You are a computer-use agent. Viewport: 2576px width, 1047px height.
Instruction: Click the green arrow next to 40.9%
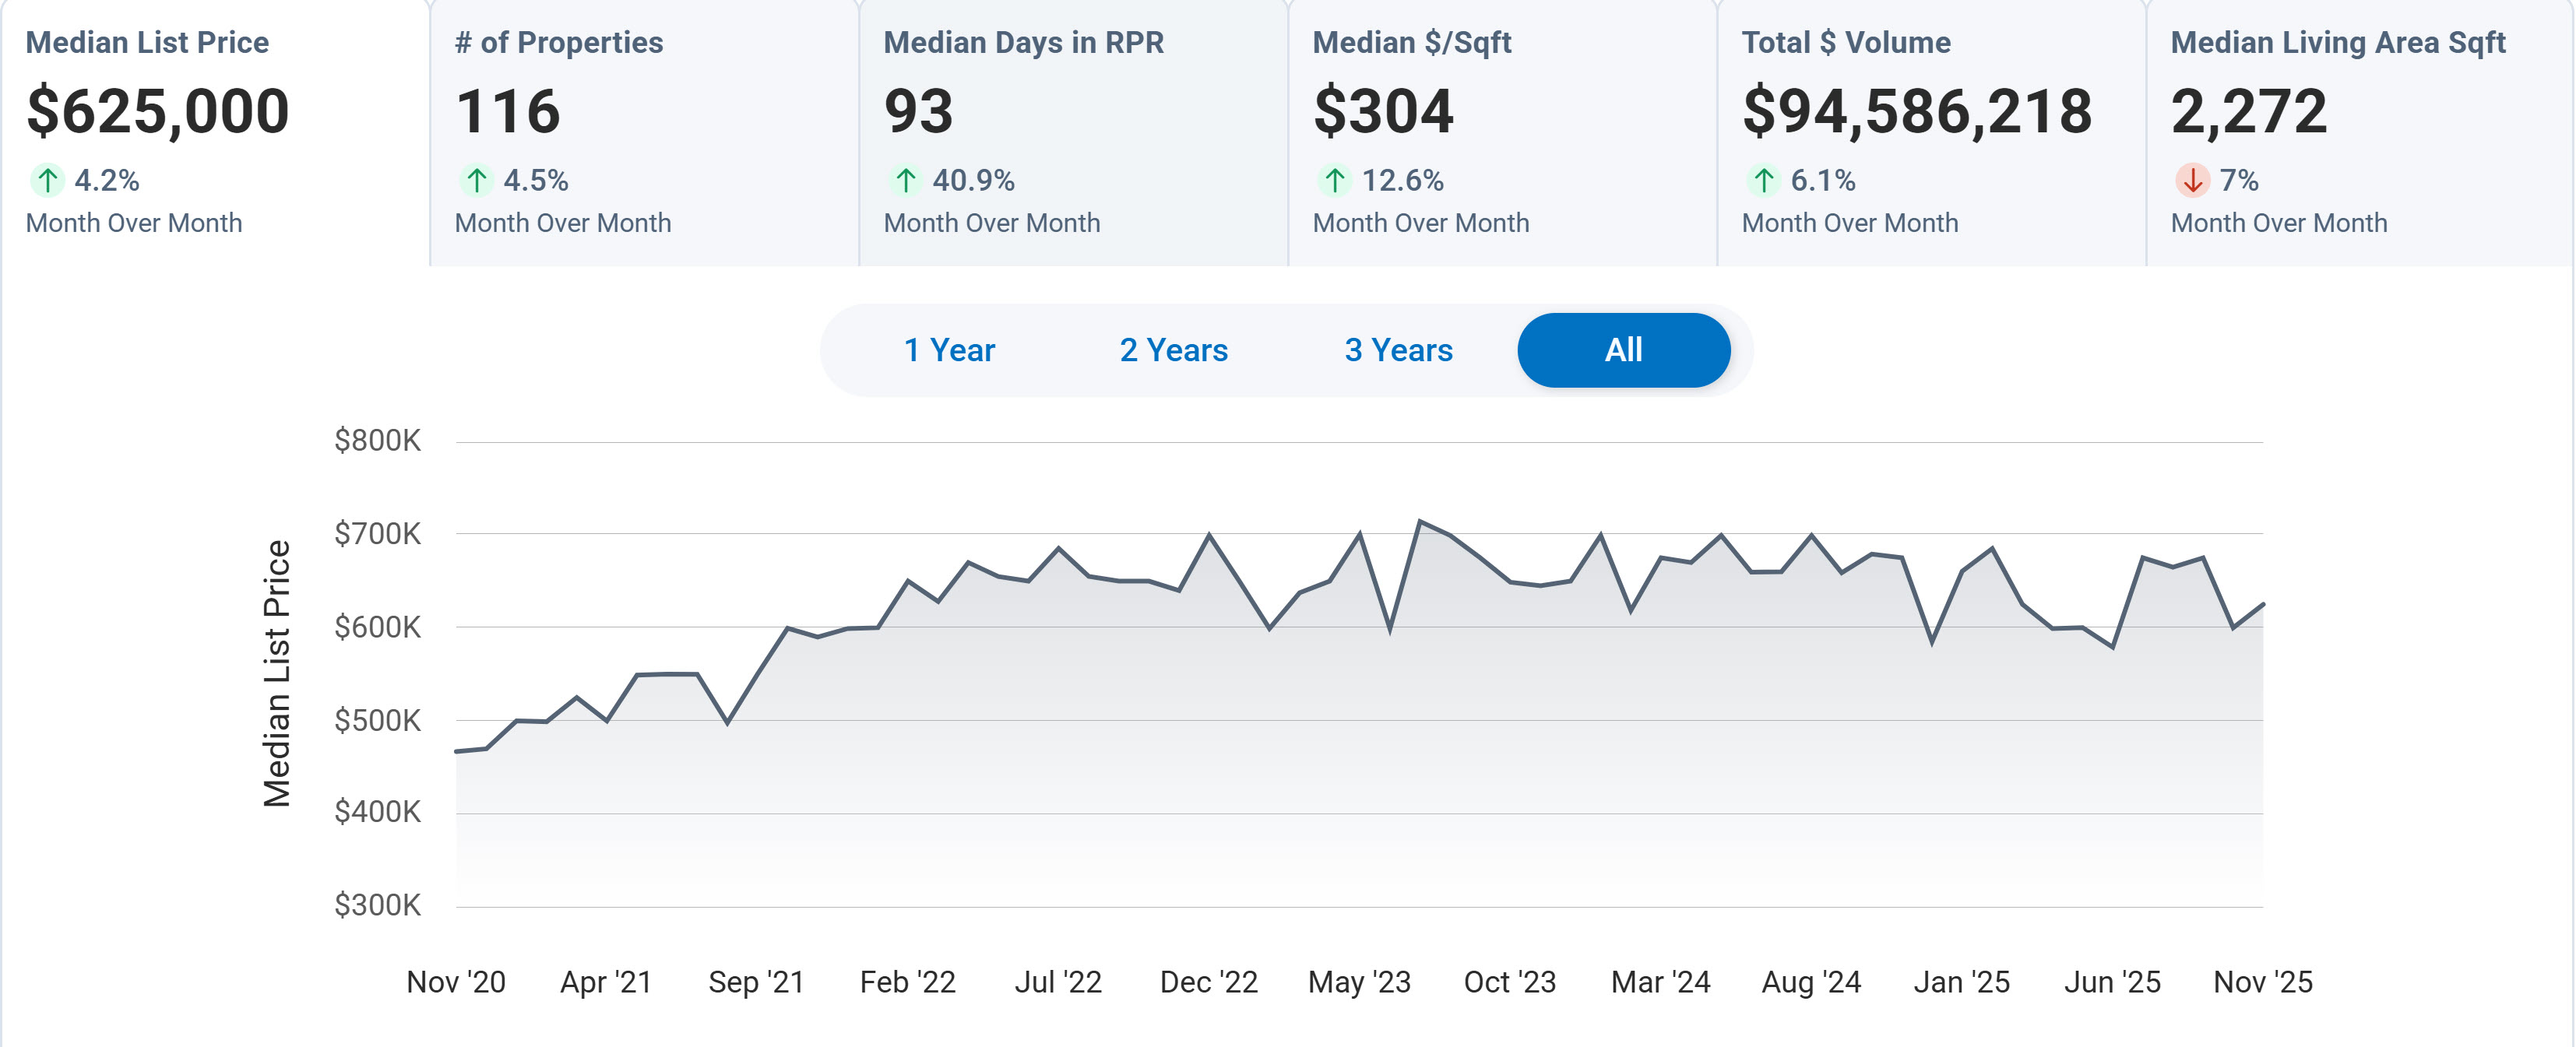[x=905, y=180]
